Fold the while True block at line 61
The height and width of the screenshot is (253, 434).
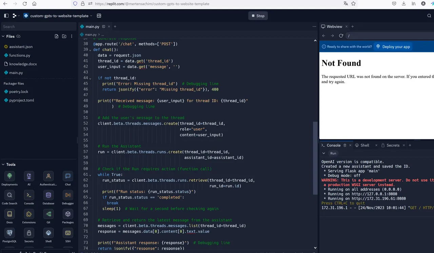tap(90, 175)
